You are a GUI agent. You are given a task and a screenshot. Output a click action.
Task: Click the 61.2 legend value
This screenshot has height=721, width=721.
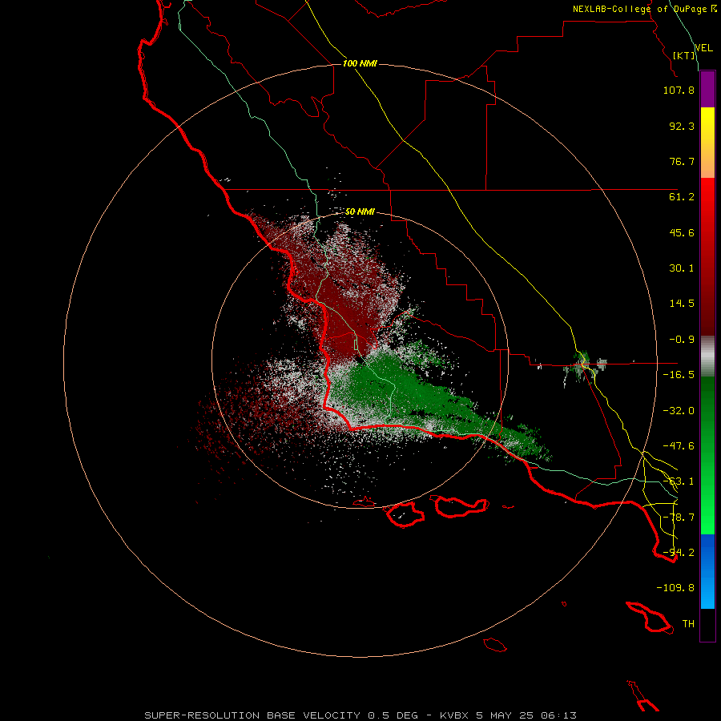[682, 197]
